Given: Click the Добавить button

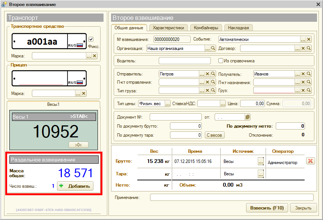Looking at the screenshot, I should 75,186.
